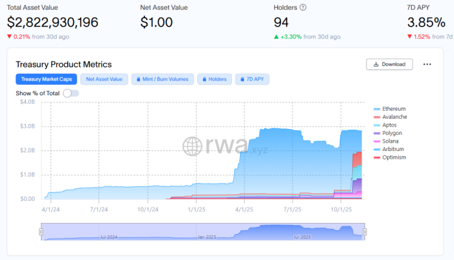Click lock icon on Holders tab
The height and width of the screenshot is (260, 454).
205,79
